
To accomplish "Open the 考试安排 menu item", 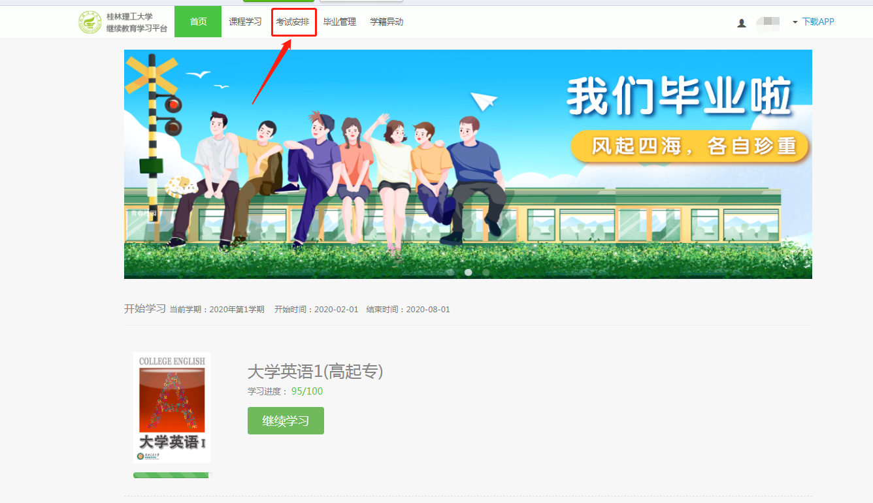I will point(293,22).
